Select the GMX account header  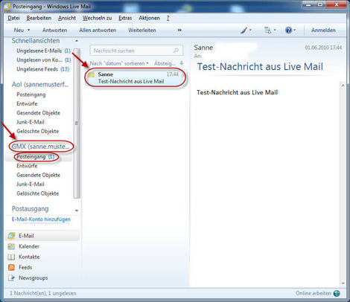pyautogui.click(x=40, y=147)
